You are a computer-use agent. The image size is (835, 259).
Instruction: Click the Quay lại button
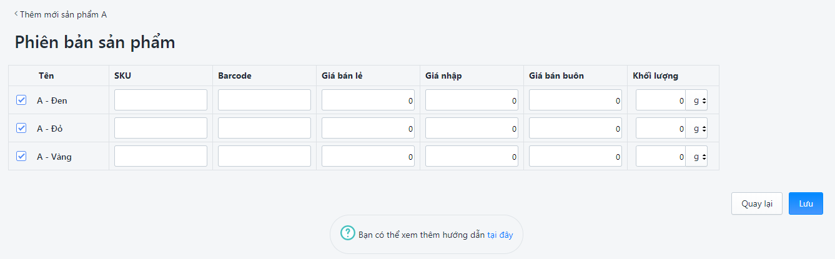(x=757, y=203)
